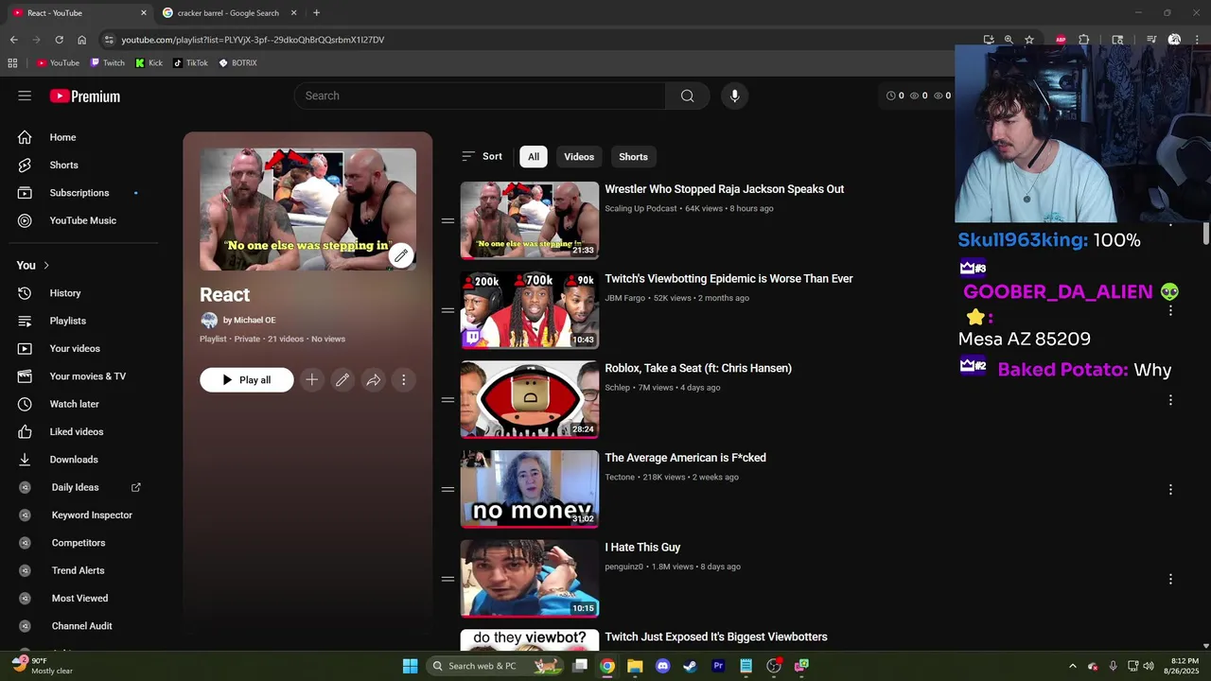1211x681 pixels.
Task: Select the Videos filter chip
Action: pyautogui.click(x=579, y=157)
